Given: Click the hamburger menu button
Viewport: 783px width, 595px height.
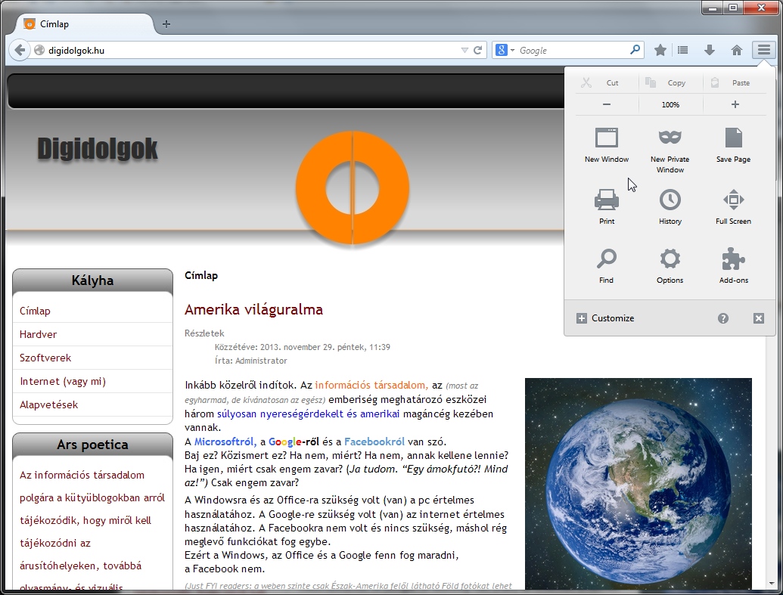Looking at the screenshot, I should tap(764, 50).
